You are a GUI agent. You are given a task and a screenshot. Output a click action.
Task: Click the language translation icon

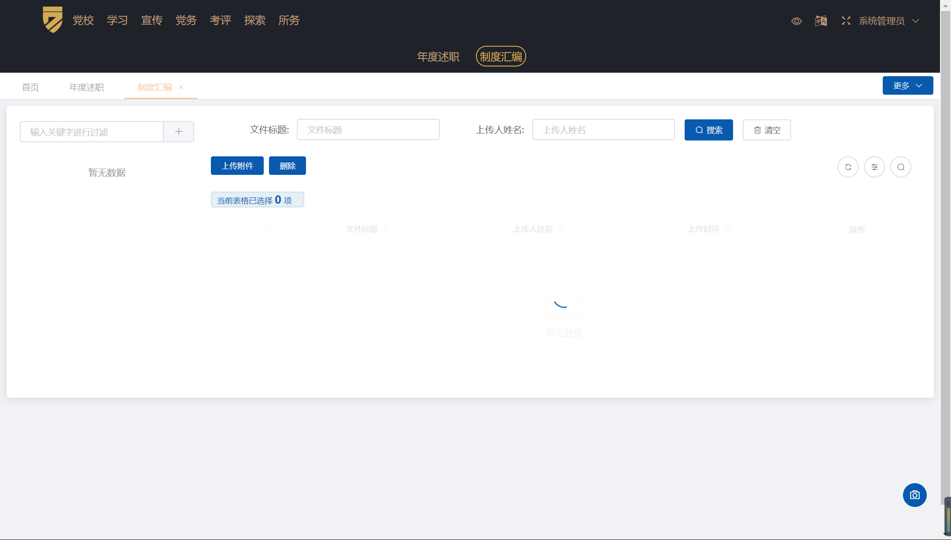pyautogui.click(x=821, y=21)
